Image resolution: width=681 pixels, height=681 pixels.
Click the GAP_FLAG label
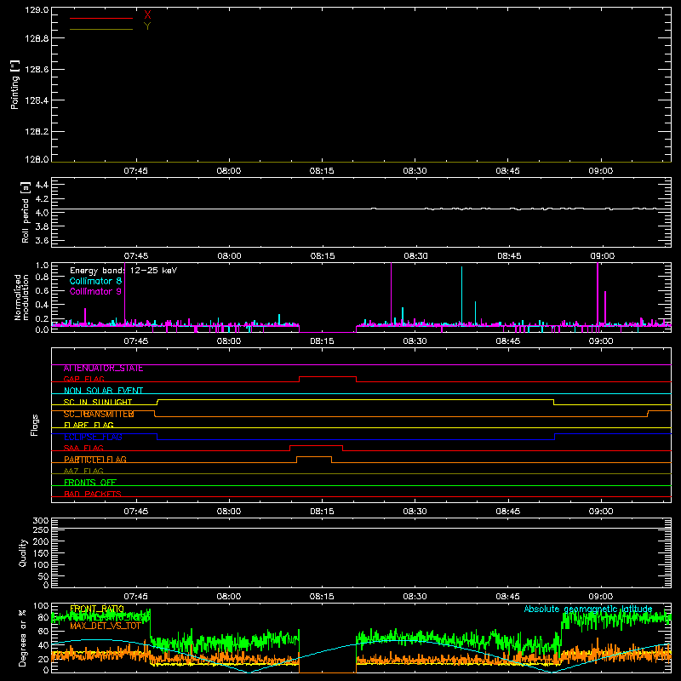(83, 380)
